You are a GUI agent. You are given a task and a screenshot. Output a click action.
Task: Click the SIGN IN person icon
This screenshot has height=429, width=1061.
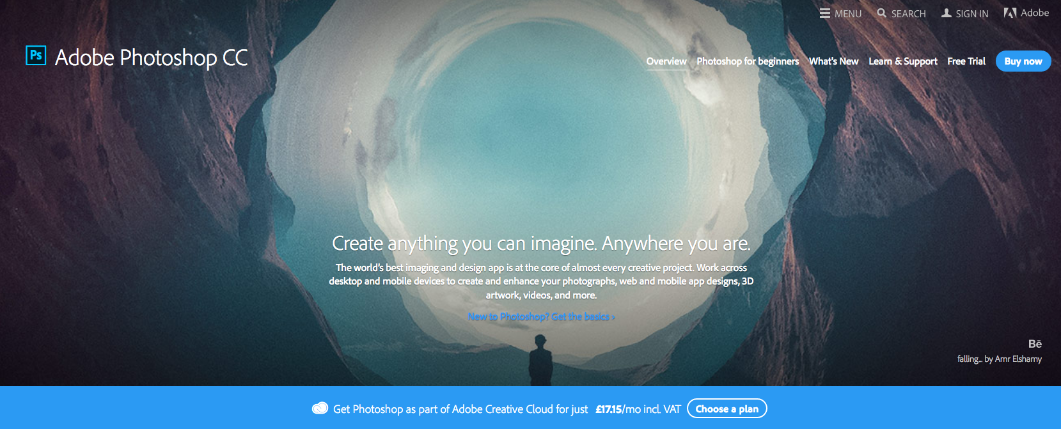pos(947,13)
